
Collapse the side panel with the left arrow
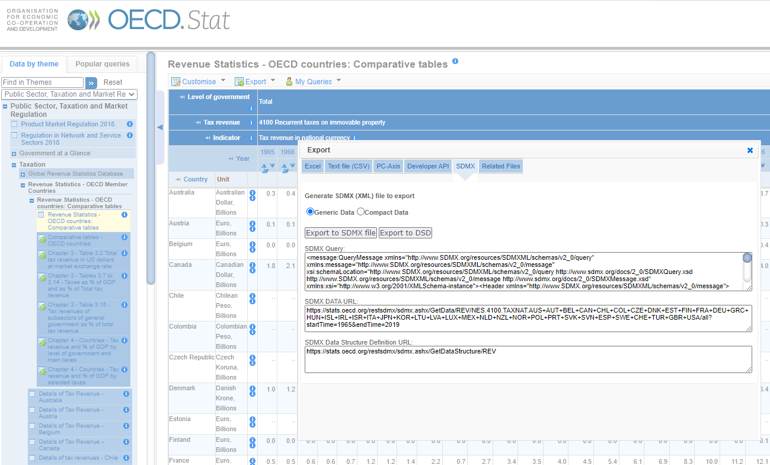[159, 127]
